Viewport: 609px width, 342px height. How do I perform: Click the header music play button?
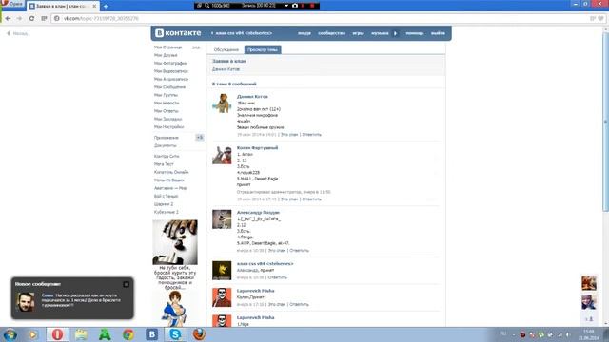coord(396,33)
